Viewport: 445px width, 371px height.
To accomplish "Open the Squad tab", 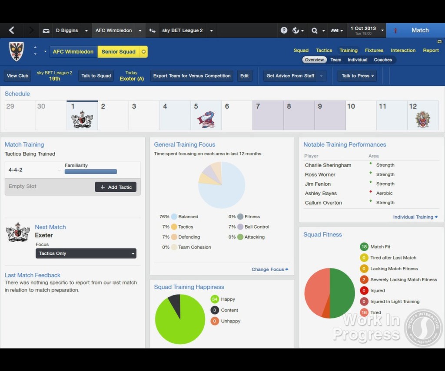I will 301,50.
